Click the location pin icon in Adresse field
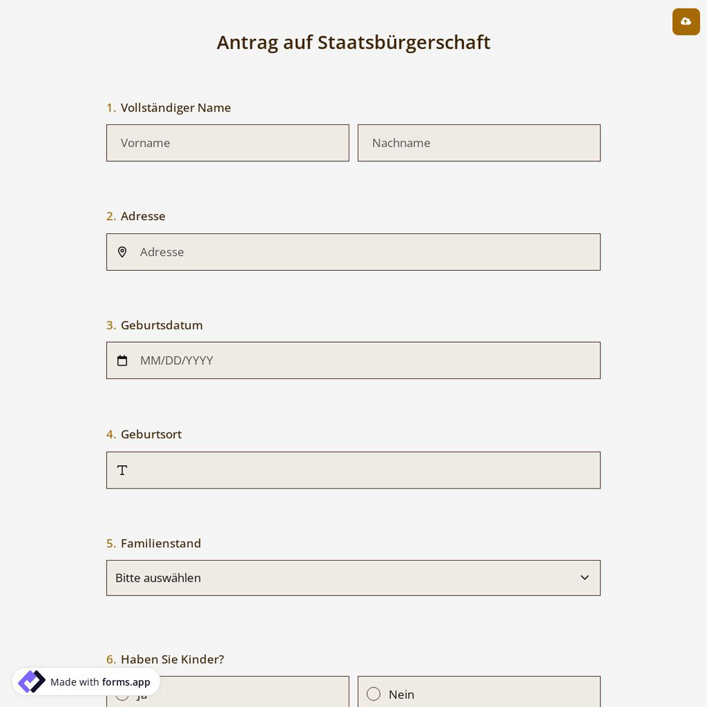707x707 pixels. coord(122,252)
